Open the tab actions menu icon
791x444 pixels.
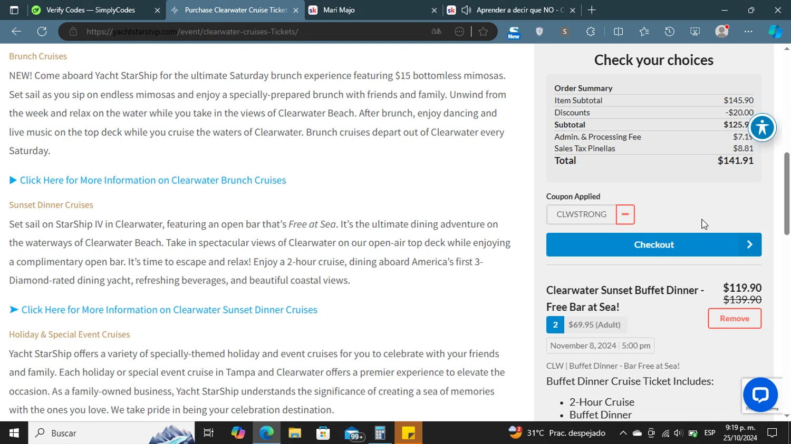pyautogui.click(x=14, y=10)
